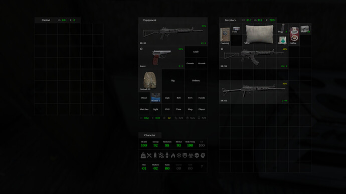Click the Body Temp value 100
The image size is (346, 194).
pyautogui.click(x=190, y=145)
